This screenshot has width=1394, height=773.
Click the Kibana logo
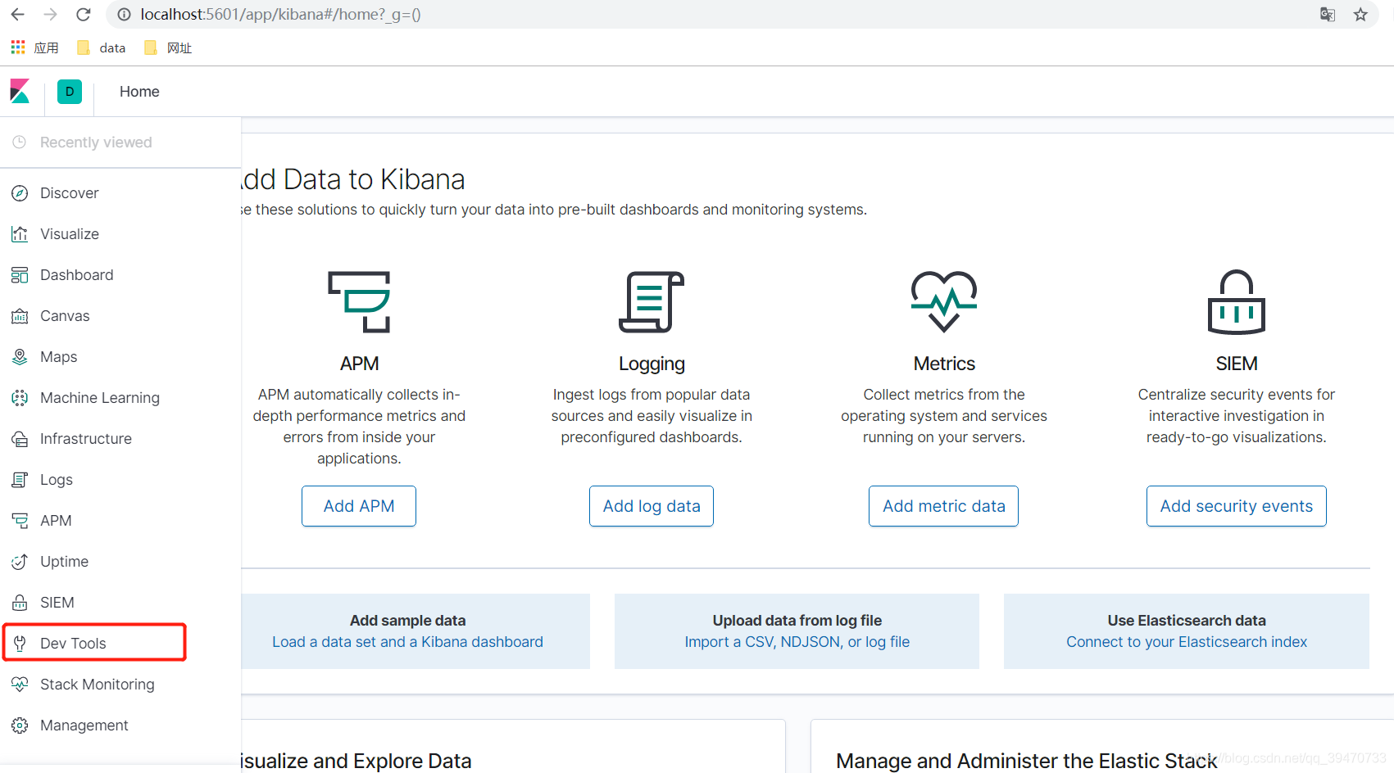(x=20, y=91)
